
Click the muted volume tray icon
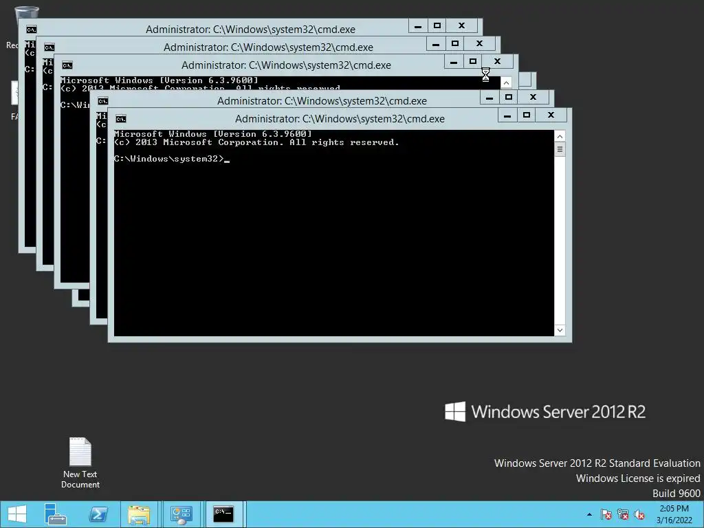click(639, 514)
